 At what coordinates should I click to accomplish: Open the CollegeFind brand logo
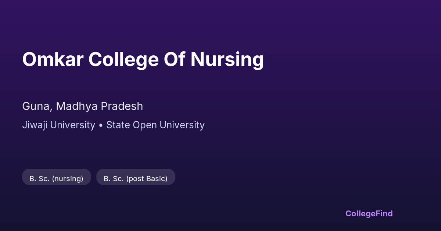pos(369,213)
